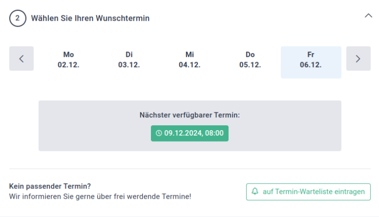Select the Mo 02.12. day tab
Image resolution: width=379 pixels, height=217 pixels.
click(x=69, y=60)
